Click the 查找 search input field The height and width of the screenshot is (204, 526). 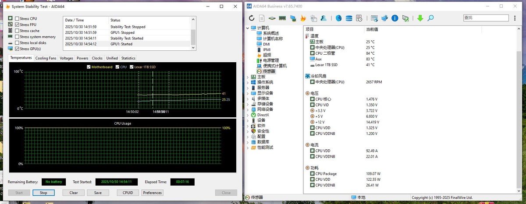tap(486, 18)
